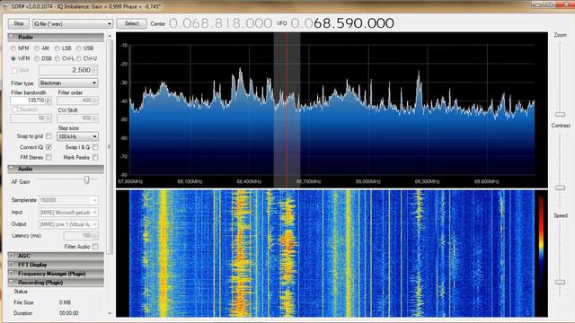Open the audio Output device dropdown
Screen dimensions: 575x323
tap(68, 224)
